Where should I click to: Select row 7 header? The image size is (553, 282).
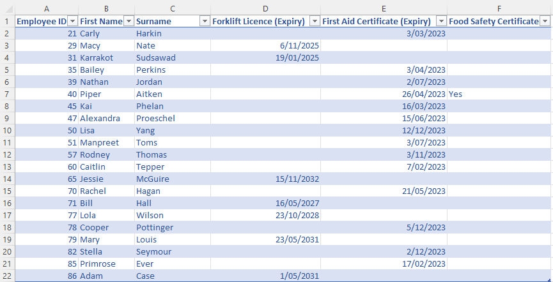6,94
